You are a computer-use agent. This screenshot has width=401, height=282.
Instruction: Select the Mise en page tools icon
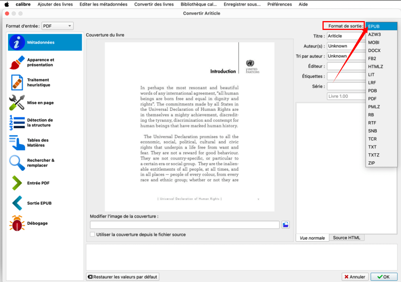(17, 102)
